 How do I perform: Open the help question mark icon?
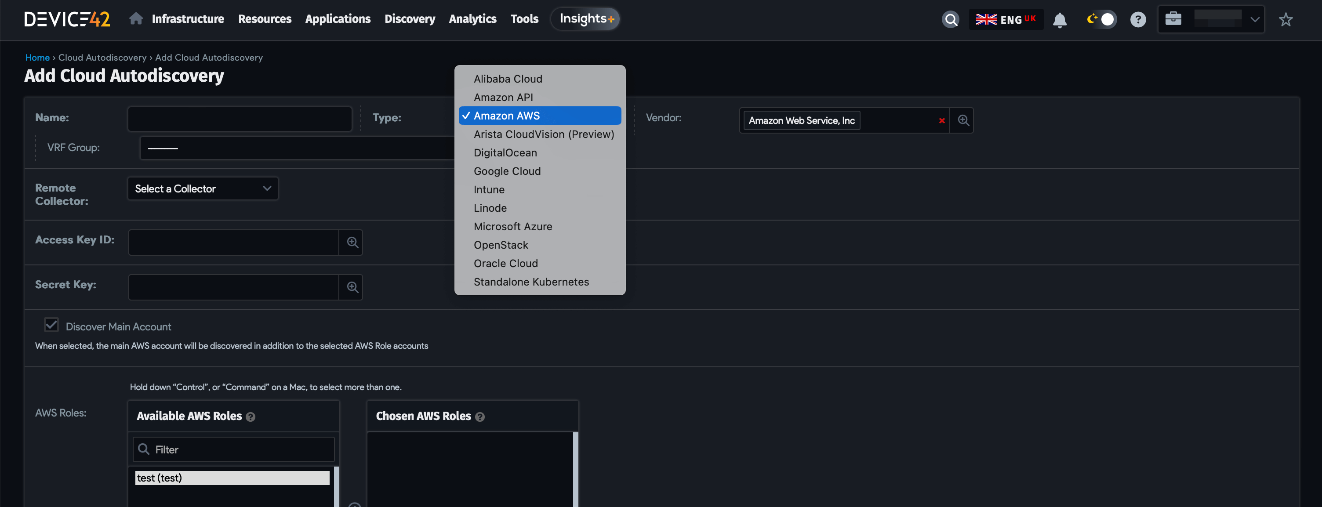pos(1138,19)
